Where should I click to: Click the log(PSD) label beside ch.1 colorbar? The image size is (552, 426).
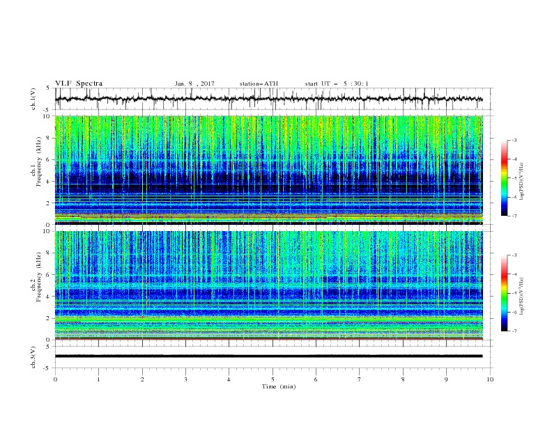(522, 182)
